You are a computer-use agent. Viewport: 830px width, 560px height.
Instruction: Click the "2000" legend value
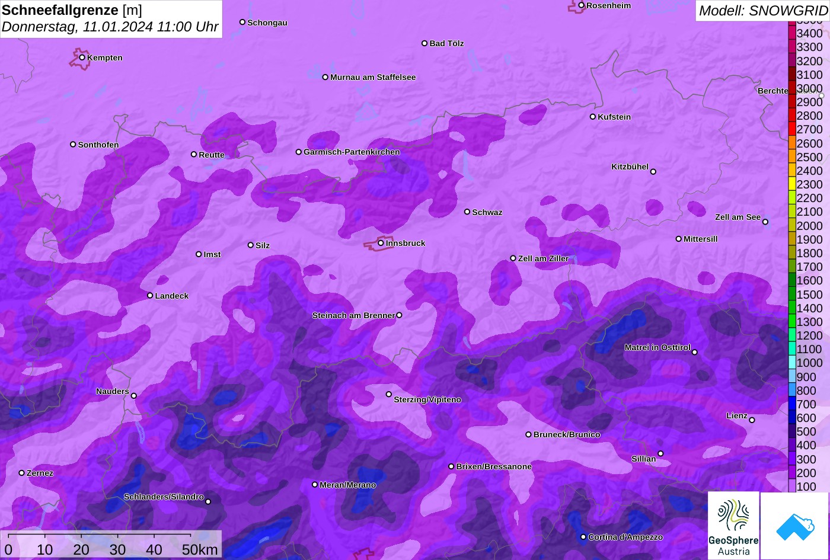(809, 226)
